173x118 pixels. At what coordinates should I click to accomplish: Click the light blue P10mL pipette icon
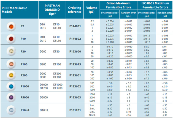tap(12, 110)
